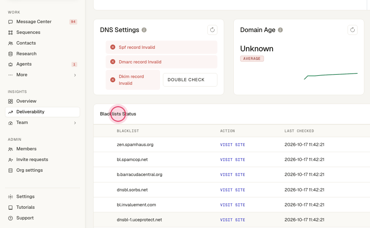This screenshot has height=228, width=370.
Task: Open Support
Action: (x=42, y=218)
